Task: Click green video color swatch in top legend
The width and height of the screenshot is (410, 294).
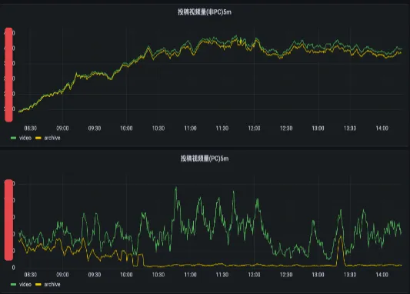Action: [x=13, y=138]
